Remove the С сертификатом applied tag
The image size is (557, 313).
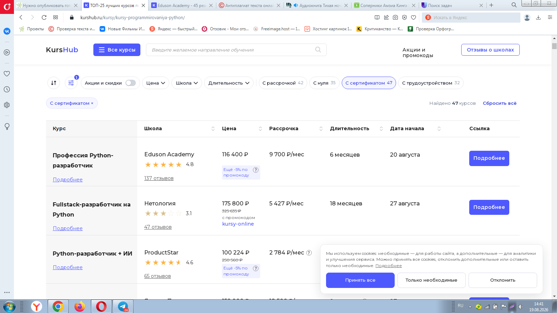coord(92,103)
